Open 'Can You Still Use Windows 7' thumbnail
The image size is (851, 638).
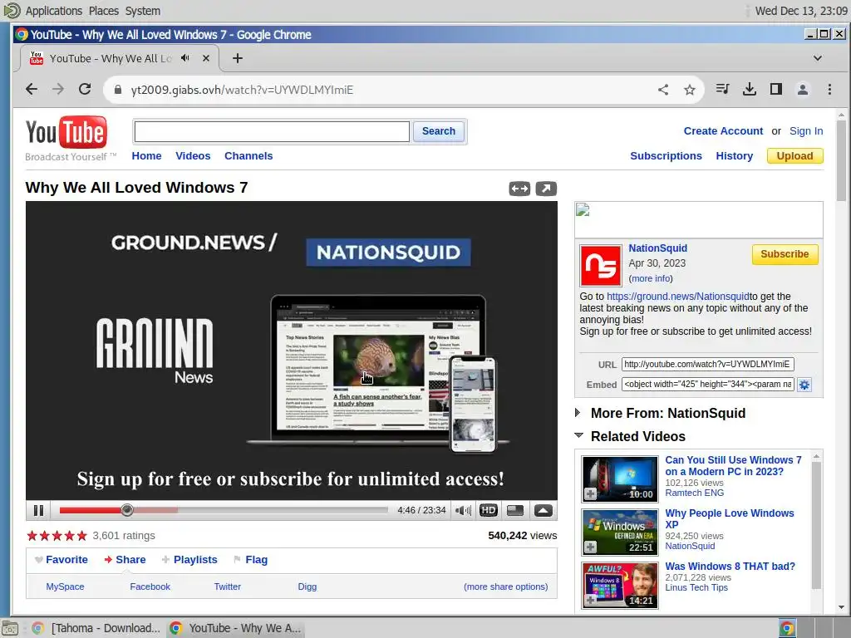click(619, 478)
